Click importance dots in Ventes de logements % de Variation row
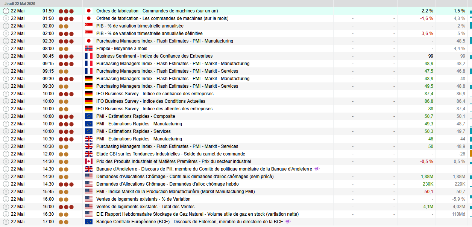This screenshot has width=472, height=227. pos(64,199)
